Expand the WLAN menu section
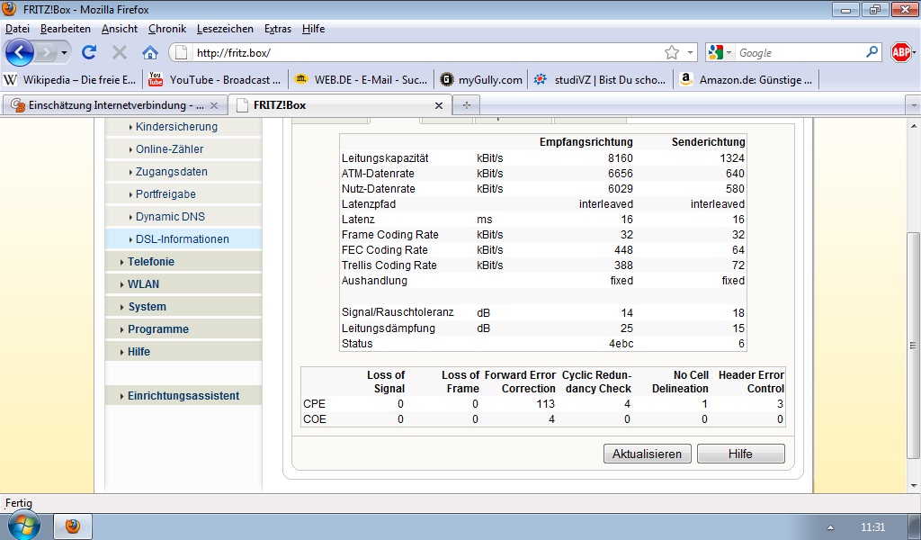 point(143,284)
